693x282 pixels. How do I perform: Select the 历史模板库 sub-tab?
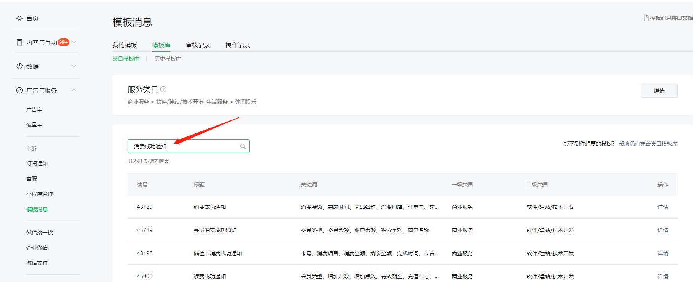pos(168,59)
